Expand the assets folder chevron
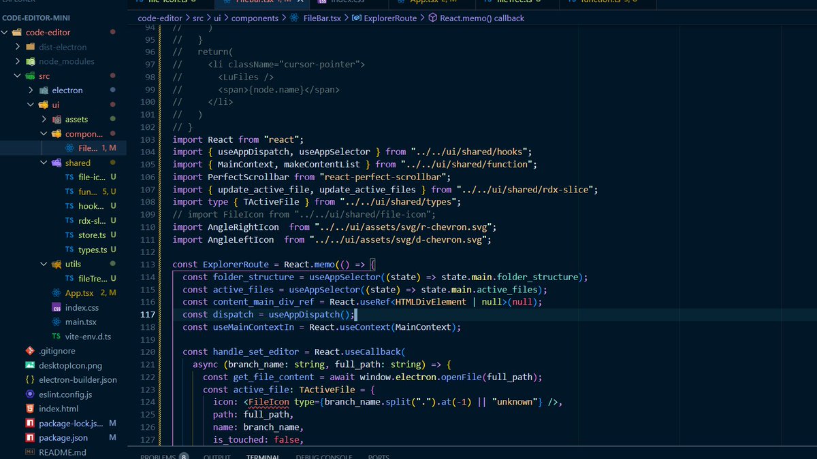The height and width of the screenshot is (459, 817). [44, 120]
